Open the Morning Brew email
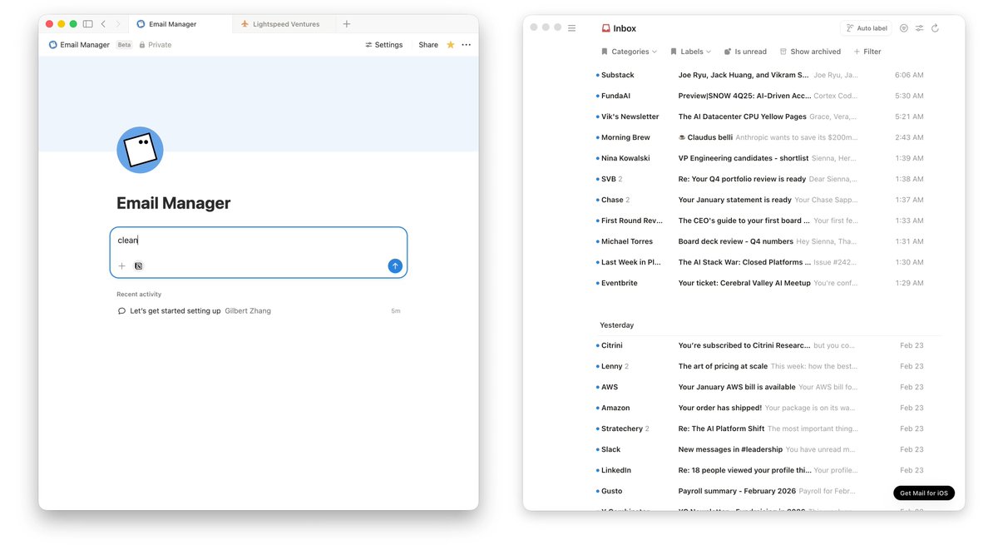Screen dimensions: 998x545 tap(759, 137)
